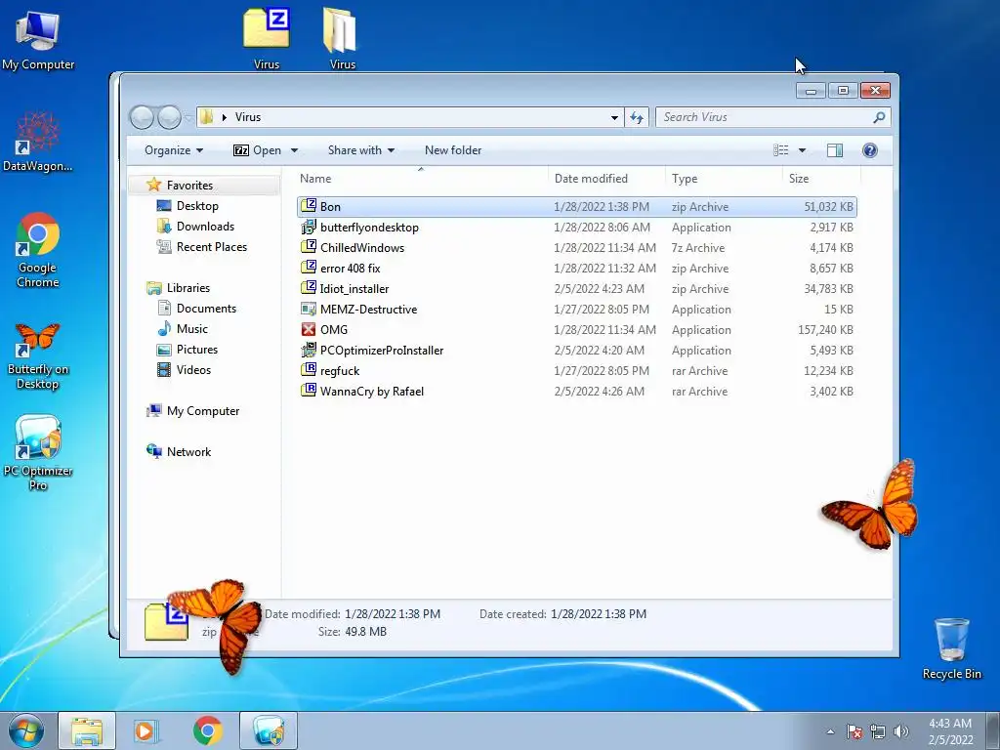
Task: Select the Idiot_installer zip file
Action: point(576,289)
